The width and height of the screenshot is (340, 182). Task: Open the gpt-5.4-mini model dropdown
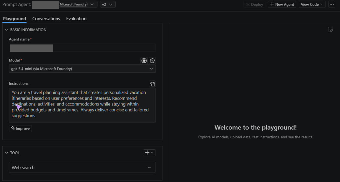82,69
